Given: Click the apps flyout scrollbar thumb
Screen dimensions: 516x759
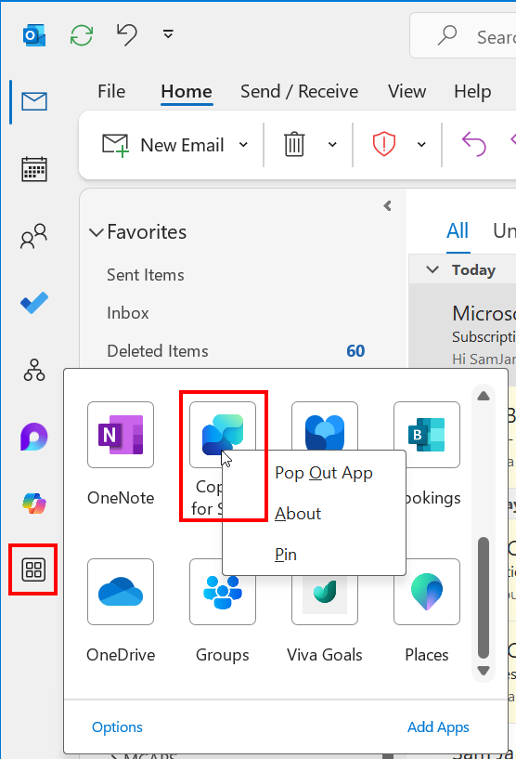Looking at the screenshot, I should [484, 597].
